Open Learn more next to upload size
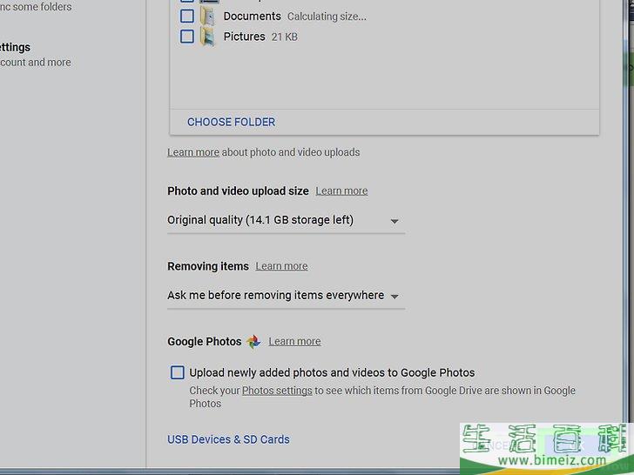Viewport: 634px width, 475px height. click(x=341, y=191)
